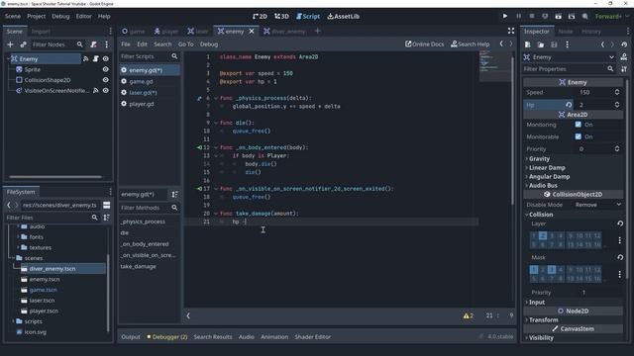Fold the _on_body_entered function
Screen dimensions: 634x356
[x=216, y=147]
